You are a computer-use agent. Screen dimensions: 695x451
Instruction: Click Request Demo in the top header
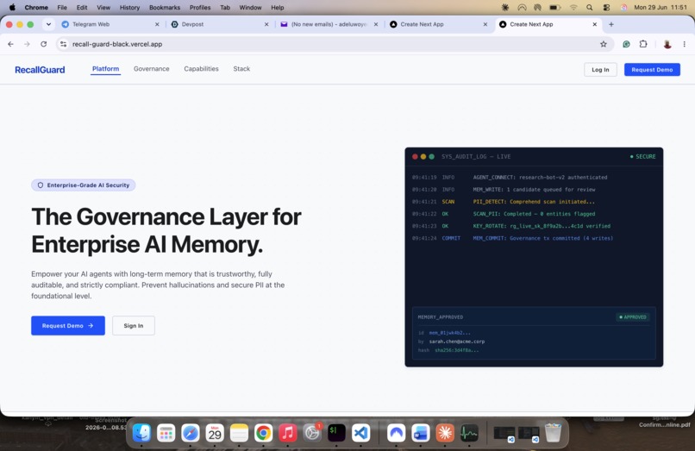(652, 70)
